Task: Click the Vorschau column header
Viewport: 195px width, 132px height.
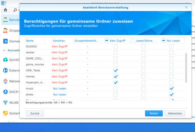Action: click(x=59, y=41)
